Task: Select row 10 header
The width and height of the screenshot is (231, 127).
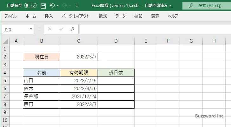Action: (5, 120)
